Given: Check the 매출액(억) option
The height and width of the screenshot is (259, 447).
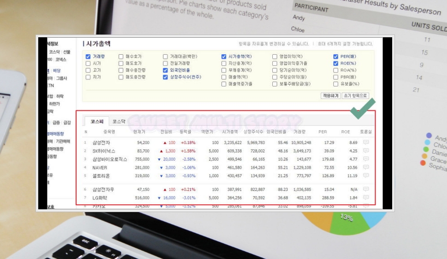Looking at the screenshot, I should (224, 77).
